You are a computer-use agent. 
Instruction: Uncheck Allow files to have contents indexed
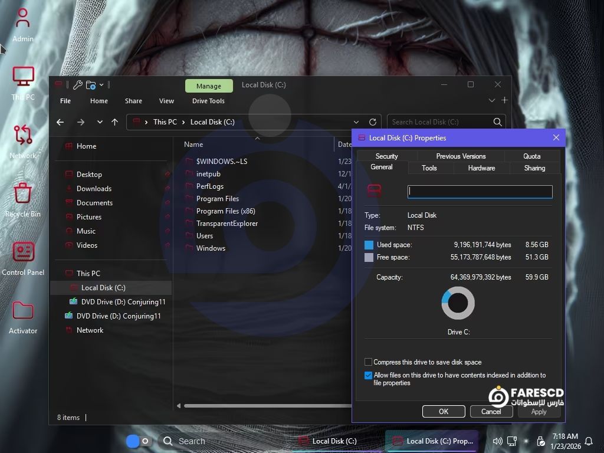coord(368,375)
